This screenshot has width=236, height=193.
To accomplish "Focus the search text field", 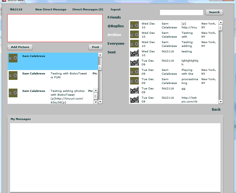I will (x=182, y=12).
